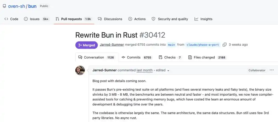Open Security and quality tab

tap(170, 19)
